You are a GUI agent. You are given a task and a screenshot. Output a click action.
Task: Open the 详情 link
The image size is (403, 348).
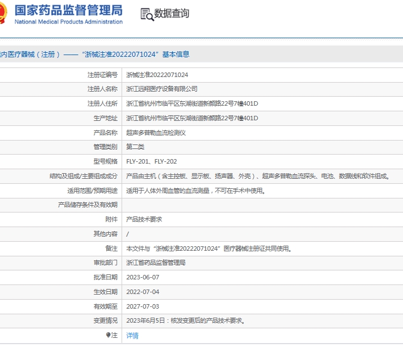[x=132, y=336]
